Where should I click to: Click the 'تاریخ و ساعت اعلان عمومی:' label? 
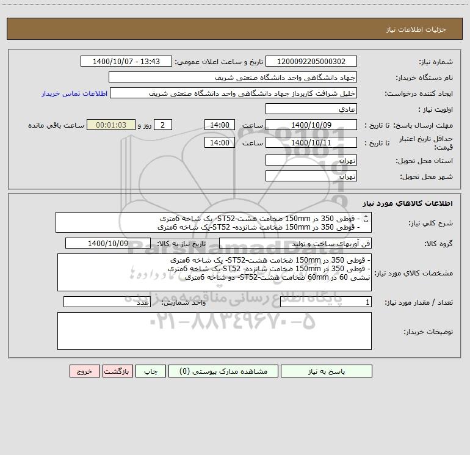pyautogui.click(x=219, y=62)
